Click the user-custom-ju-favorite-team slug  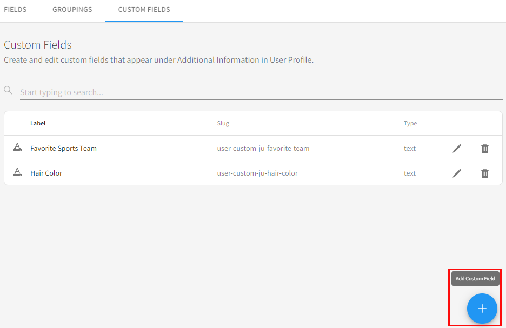coord(263,149)
